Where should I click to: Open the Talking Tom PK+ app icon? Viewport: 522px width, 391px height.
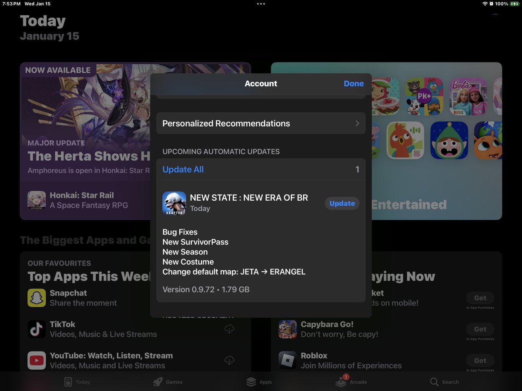[x=424, y=96]
